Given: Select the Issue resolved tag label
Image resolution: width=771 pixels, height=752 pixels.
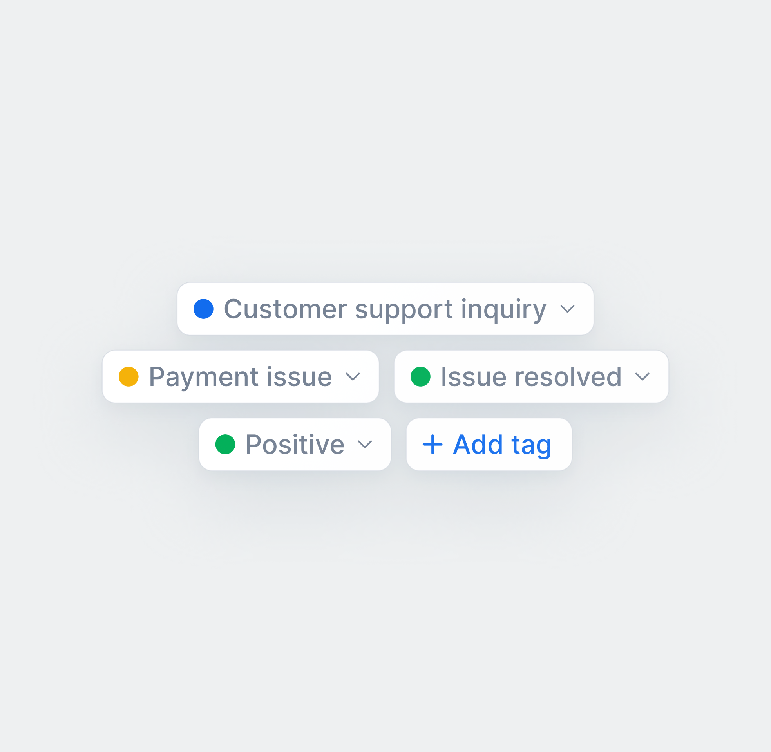Looking at the screenshot, I should click(x=531, y=376).
